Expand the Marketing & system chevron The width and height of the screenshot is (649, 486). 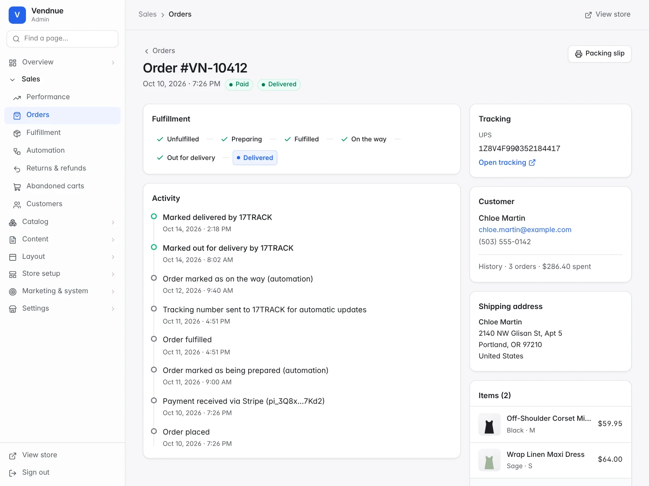coord(113,291)
